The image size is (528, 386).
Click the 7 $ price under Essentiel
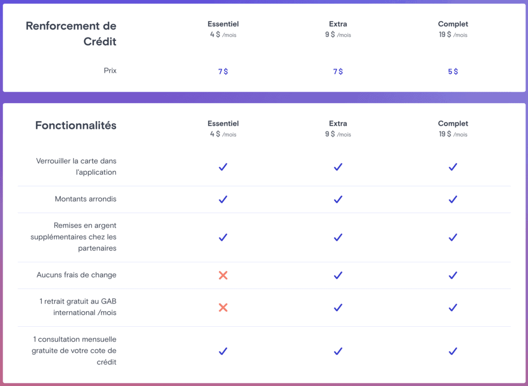[223, 72]
